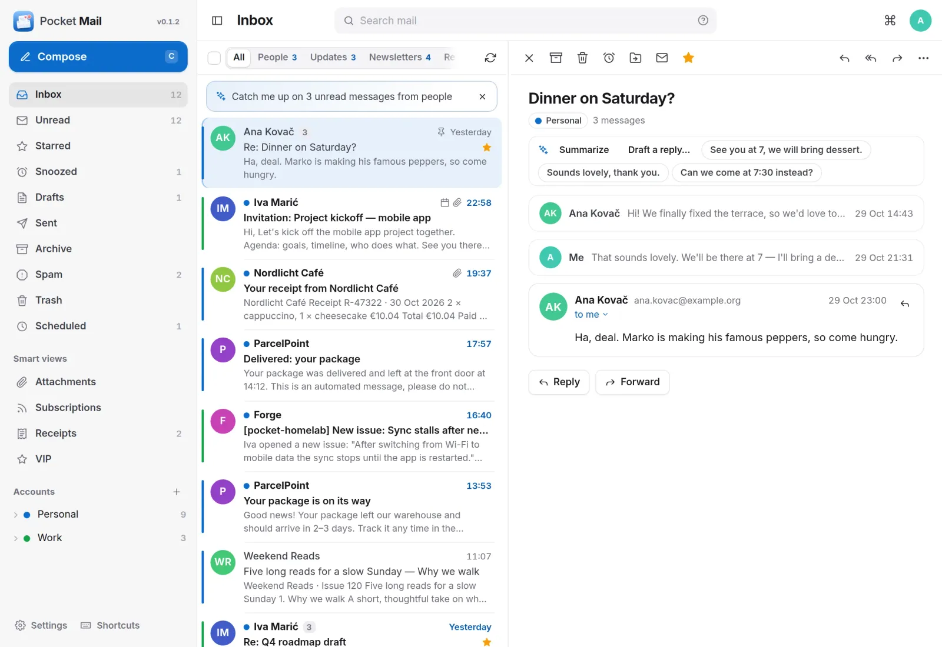Image resolution: width=942 pixels, height=647 pixels.
Task: Choose 'Can we come at 7:30 instead?' reply
Action: [x=747, y=172]
